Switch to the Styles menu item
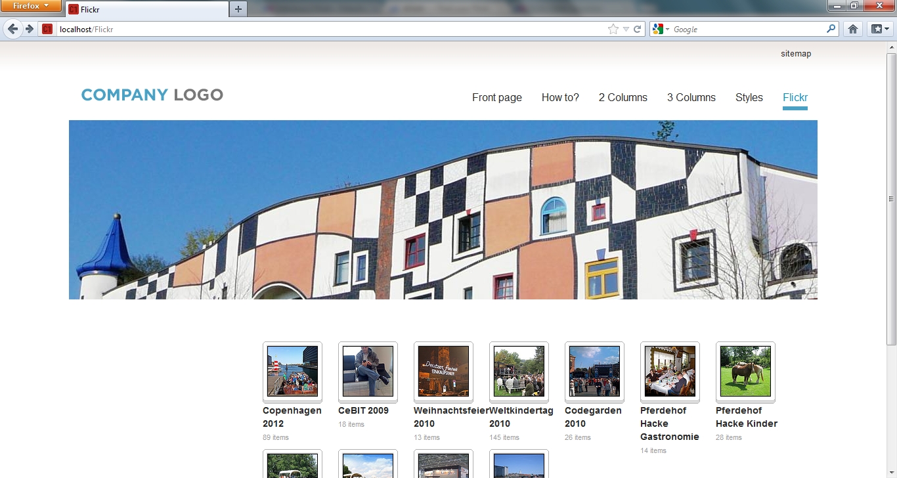The width and height of the screenshot is (897, 478). click(749, 98)
